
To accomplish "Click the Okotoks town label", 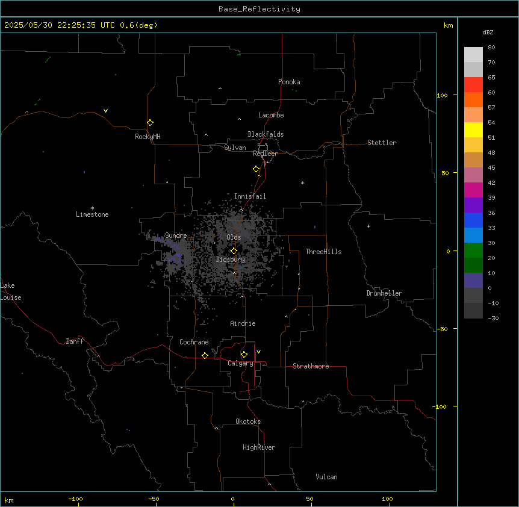I will tap(248, 421).
